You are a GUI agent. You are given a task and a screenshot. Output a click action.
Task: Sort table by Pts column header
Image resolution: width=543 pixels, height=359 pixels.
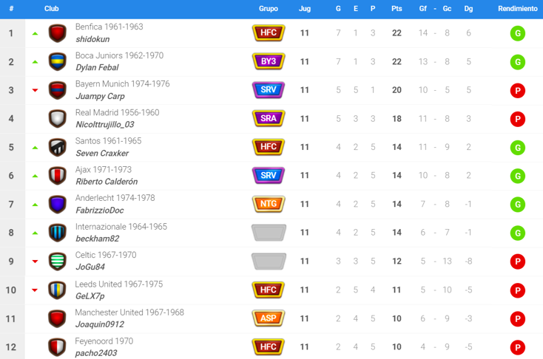(397, 9)
